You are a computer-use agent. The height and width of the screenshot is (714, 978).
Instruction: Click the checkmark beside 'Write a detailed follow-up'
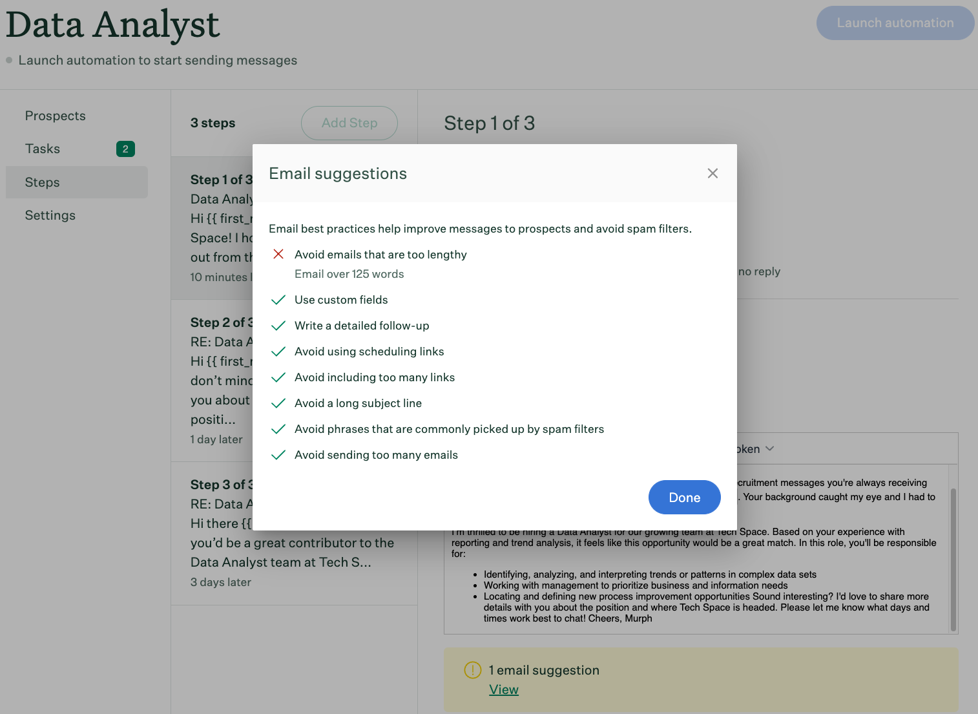pyautogui.click(x=278, y=325)
